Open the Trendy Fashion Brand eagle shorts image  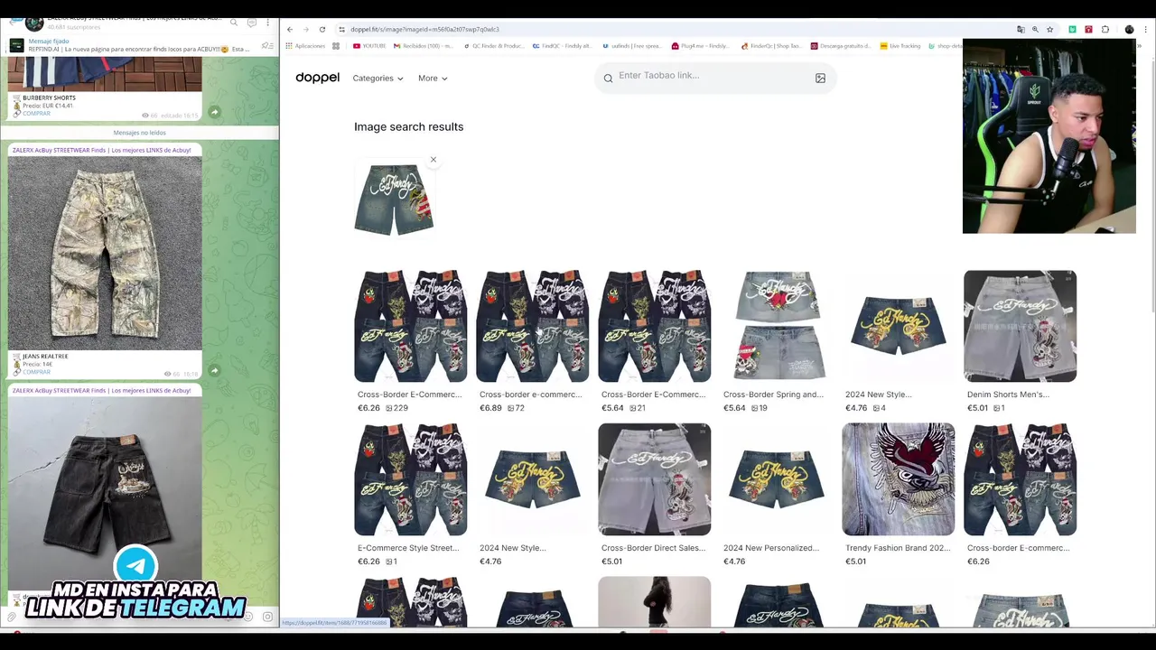point(898,479)
